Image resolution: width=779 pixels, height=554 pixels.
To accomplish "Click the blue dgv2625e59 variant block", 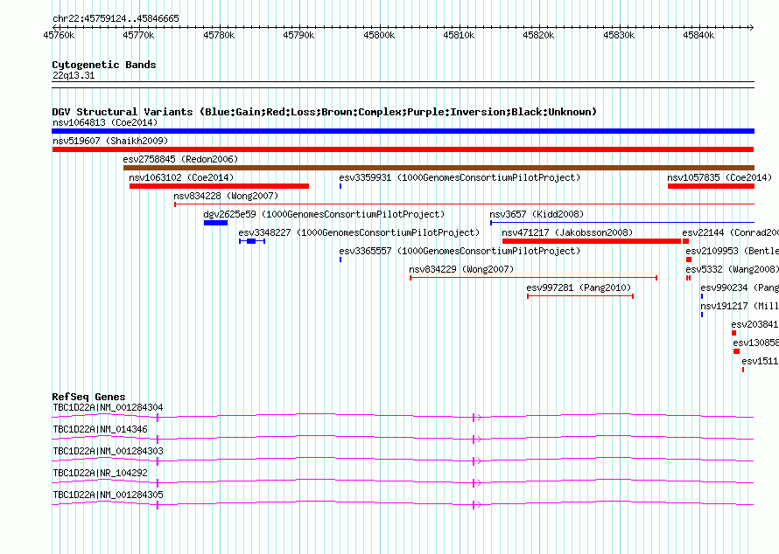I will (x=215, y=223).
